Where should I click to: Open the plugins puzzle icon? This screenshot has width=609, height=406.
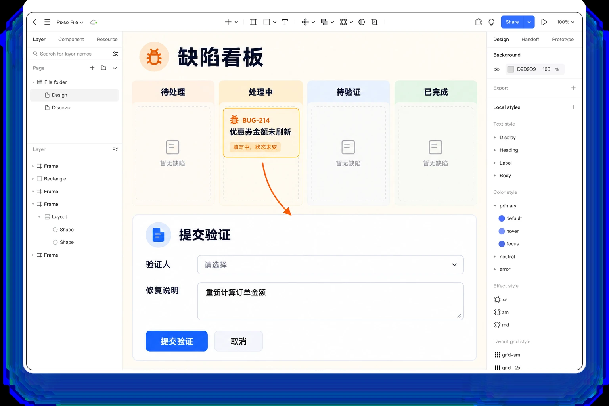(x=479, y=22)
